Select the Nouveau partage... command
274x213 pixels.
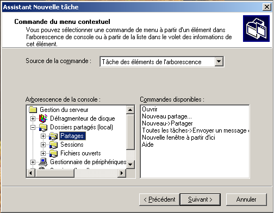pyautogui.click(x=167, y=116)
